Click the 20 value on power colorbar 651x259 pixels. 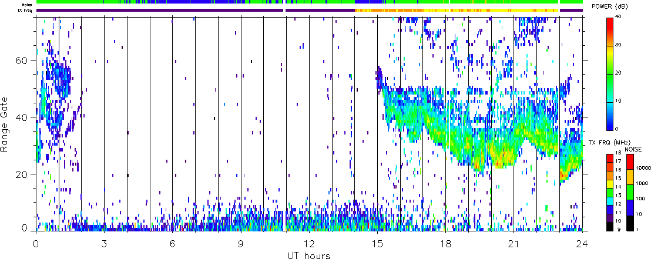(618, 73)
